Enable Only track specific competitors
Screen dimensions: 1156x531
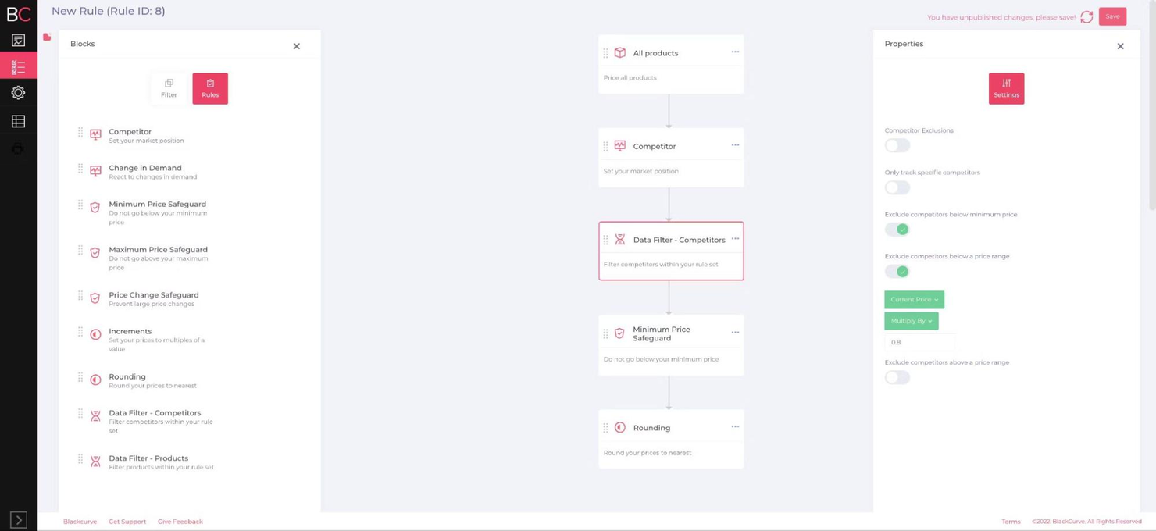pyautogui.click(x=896, y=187)
